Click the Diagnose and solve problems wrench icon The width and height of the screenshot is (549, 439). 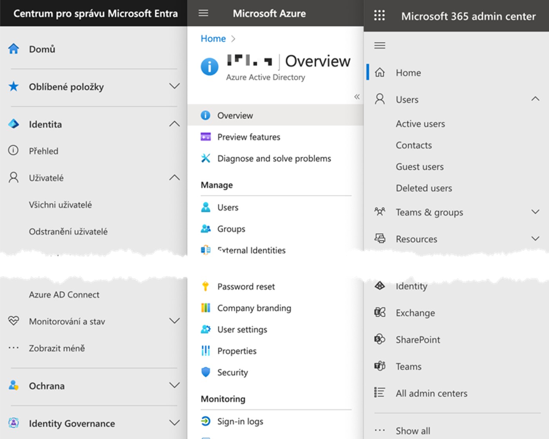(x=206, y=158)
